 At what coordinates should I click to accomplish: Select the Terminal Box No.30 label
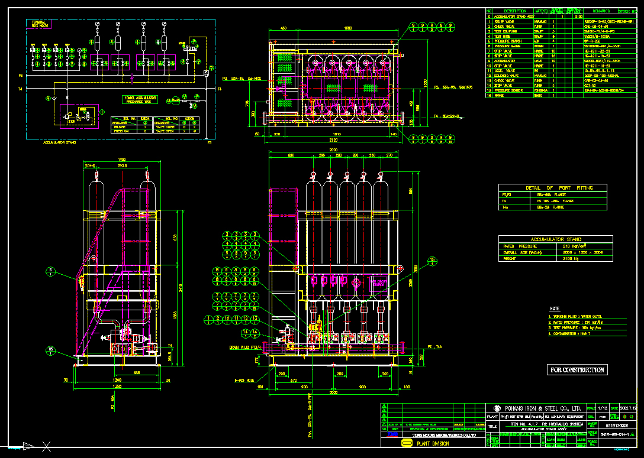[x=39, y=24]
